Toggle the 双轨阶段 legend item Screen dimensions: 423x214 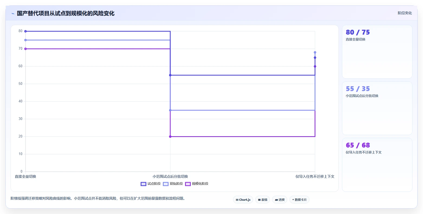(173, 184)
